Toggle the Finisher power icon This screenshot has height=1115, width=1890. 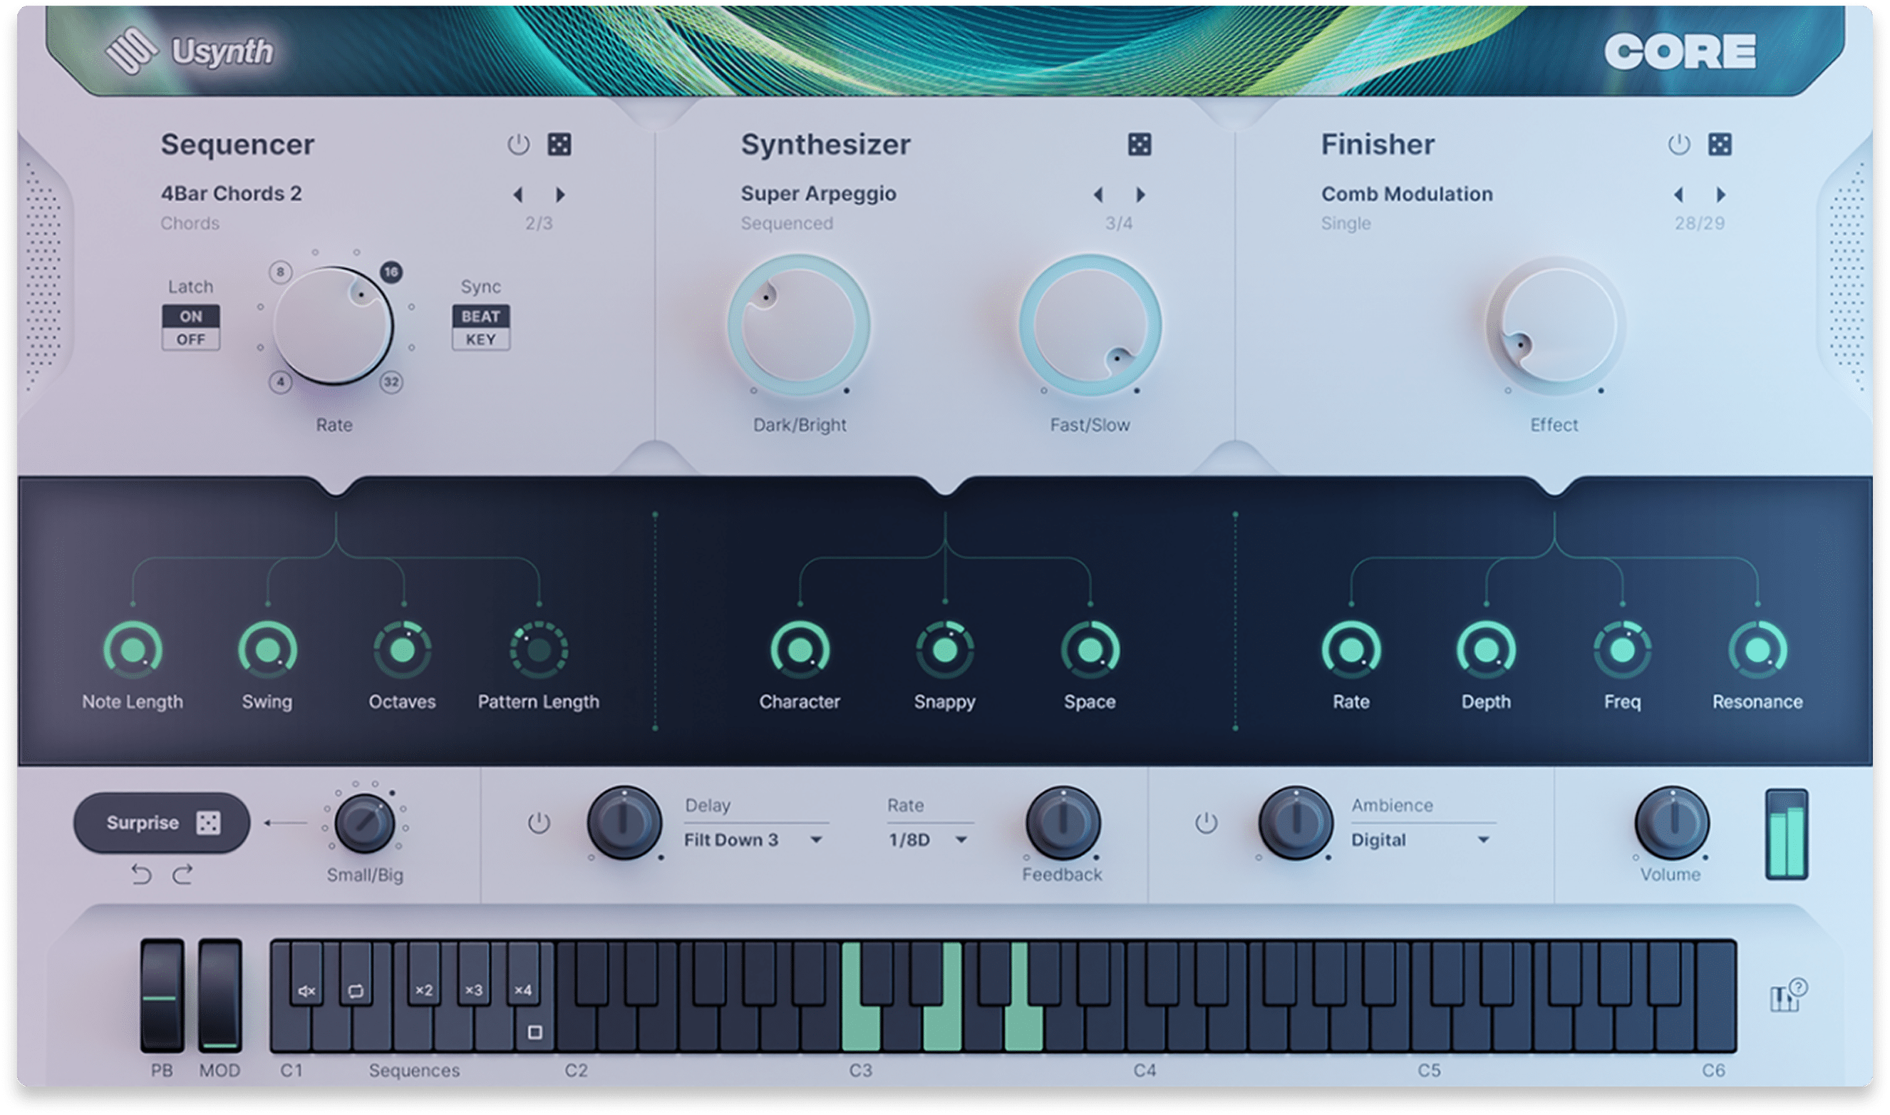point(1678,144)
